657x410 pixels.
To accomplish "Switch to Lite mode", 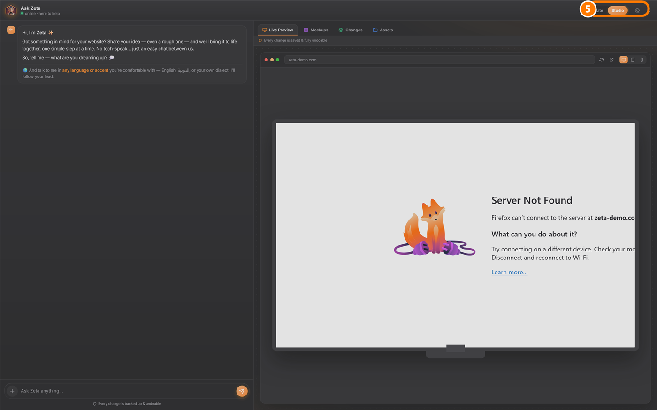I will pos(599,10).
